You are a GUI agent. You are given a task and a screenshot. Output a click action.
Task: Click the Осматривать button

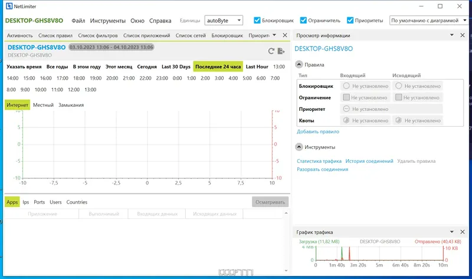pyautogui.click(x=270, y=202)
